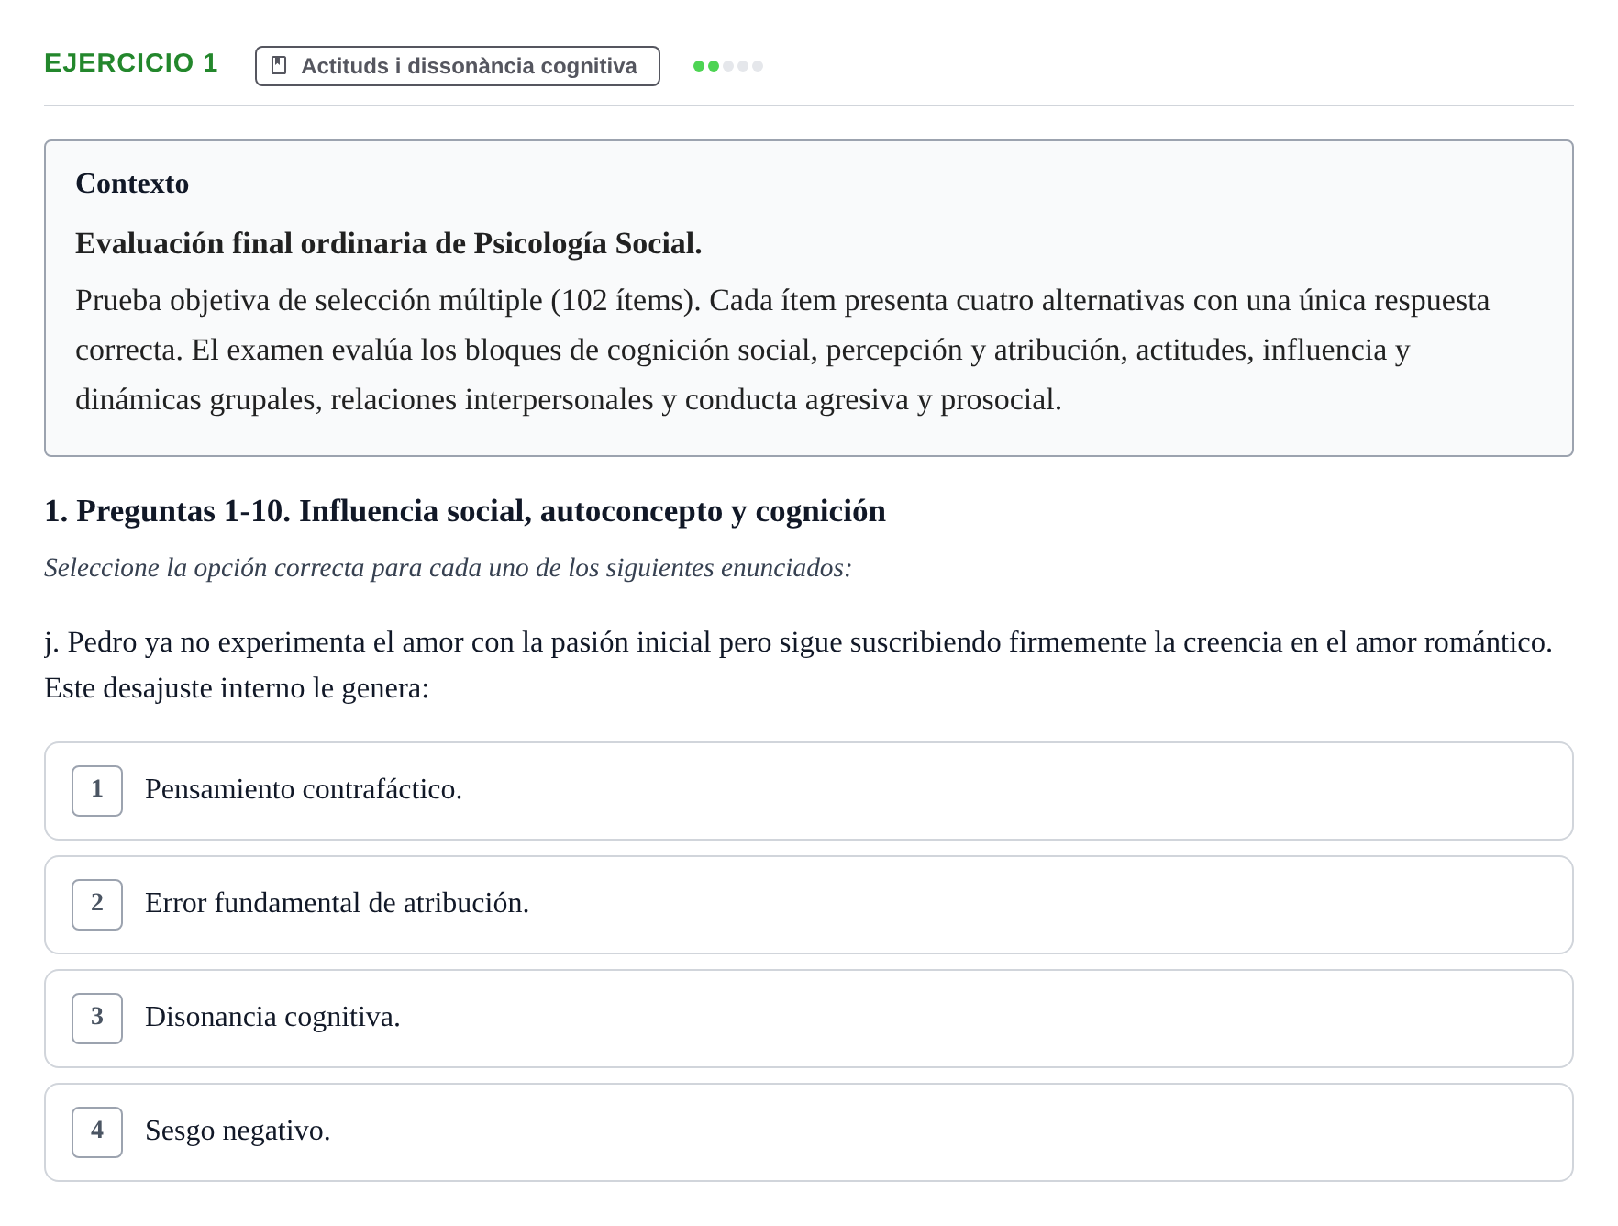Click 'Evaluación final ordinaria de Psicología Social.'
Viewport: 1618px width, 1226px height.
pyautogui.click(x=388, y=243)
